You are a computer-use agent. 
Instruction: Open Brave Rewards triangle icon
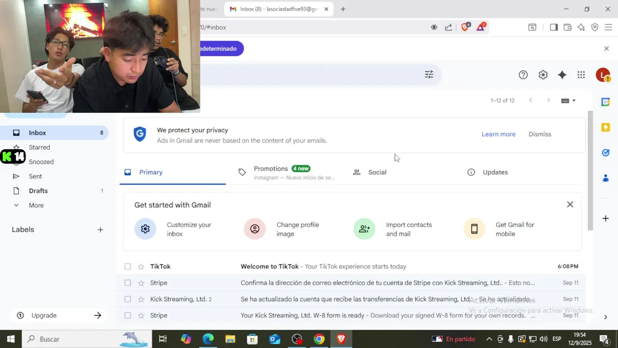[x=481, y=27]
